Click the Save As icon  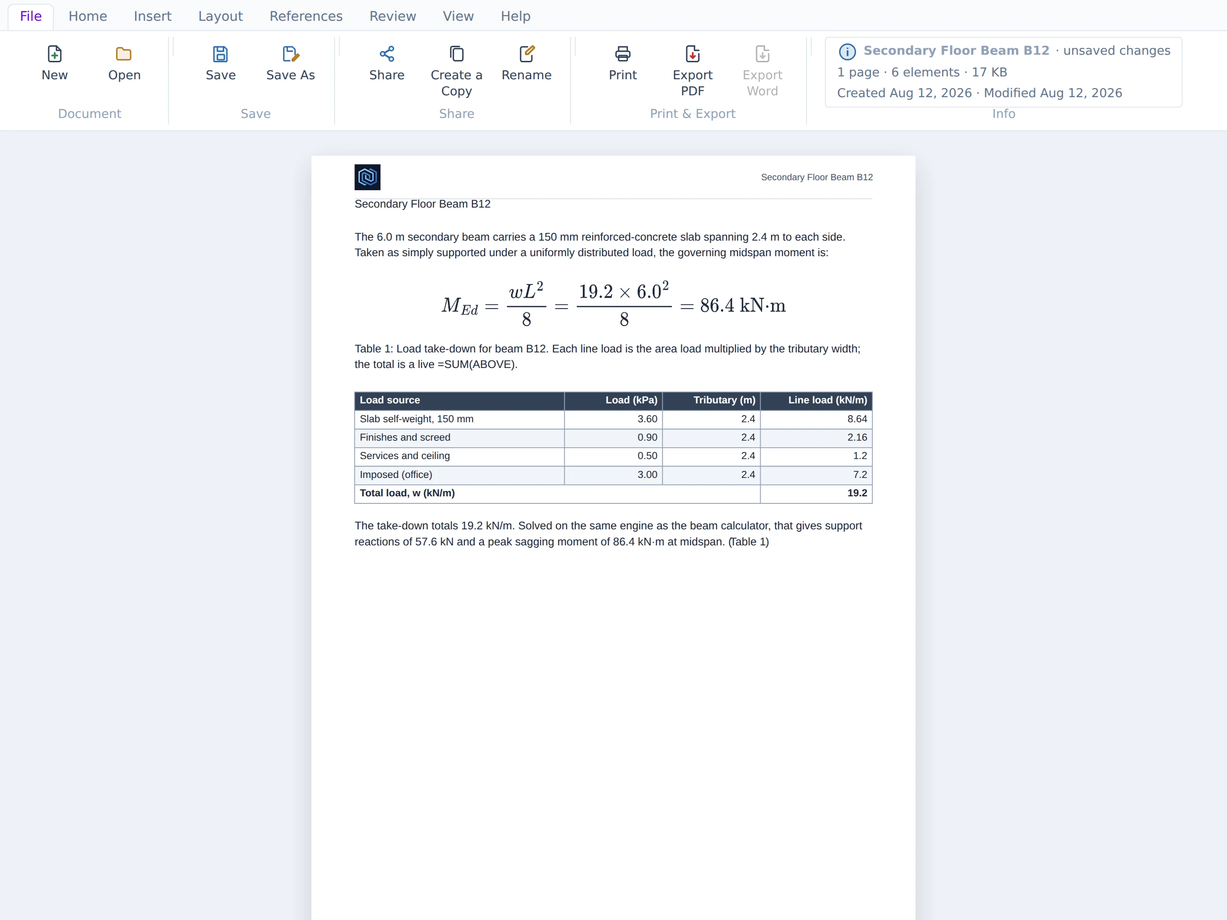click(x=290, y=54)
